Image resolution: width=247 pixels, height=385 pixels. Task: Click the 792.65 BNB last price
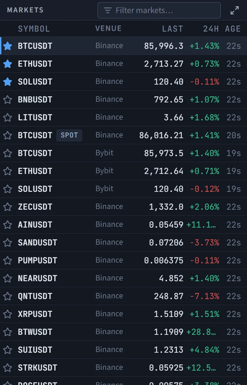click(x=168, y=100)
